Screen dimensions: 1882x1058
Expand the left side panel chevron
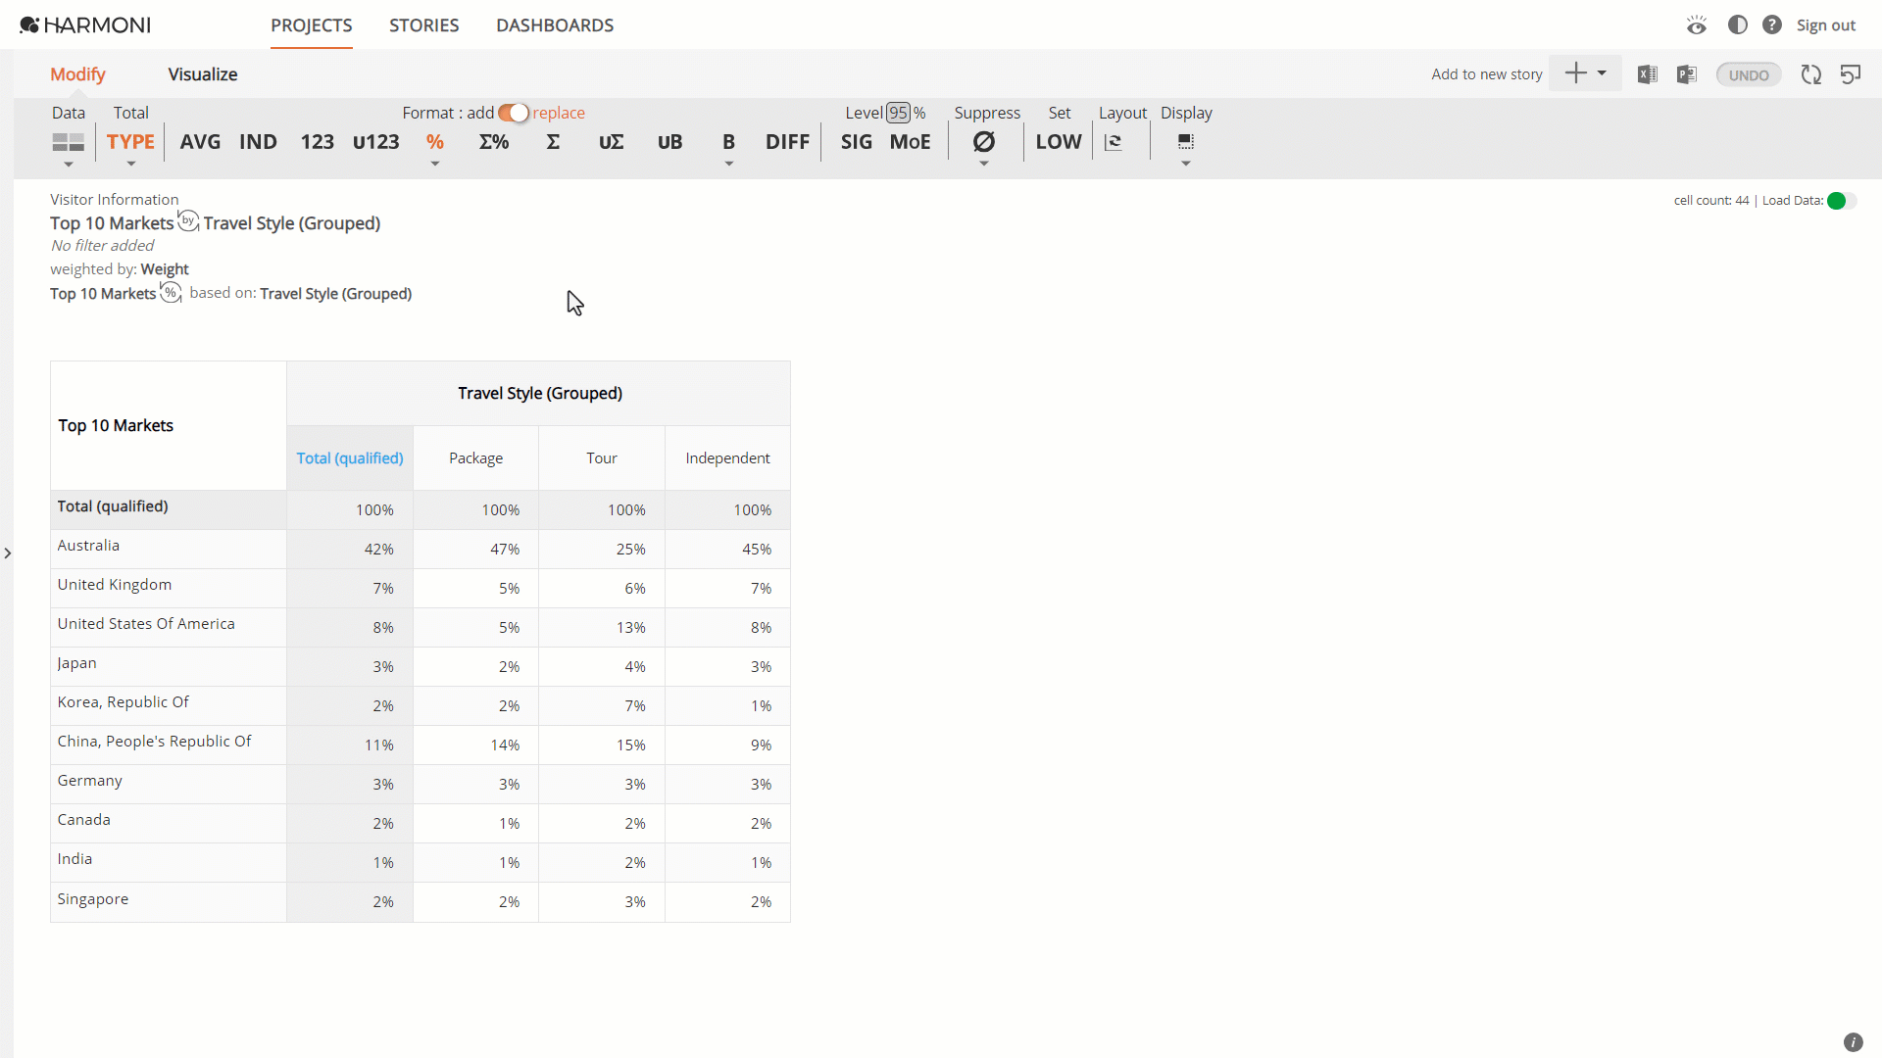pos(8,553)
